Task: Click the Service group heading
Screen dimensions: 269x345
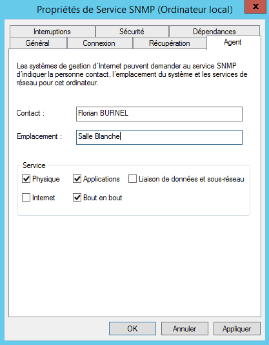Action: click(34, 165)
